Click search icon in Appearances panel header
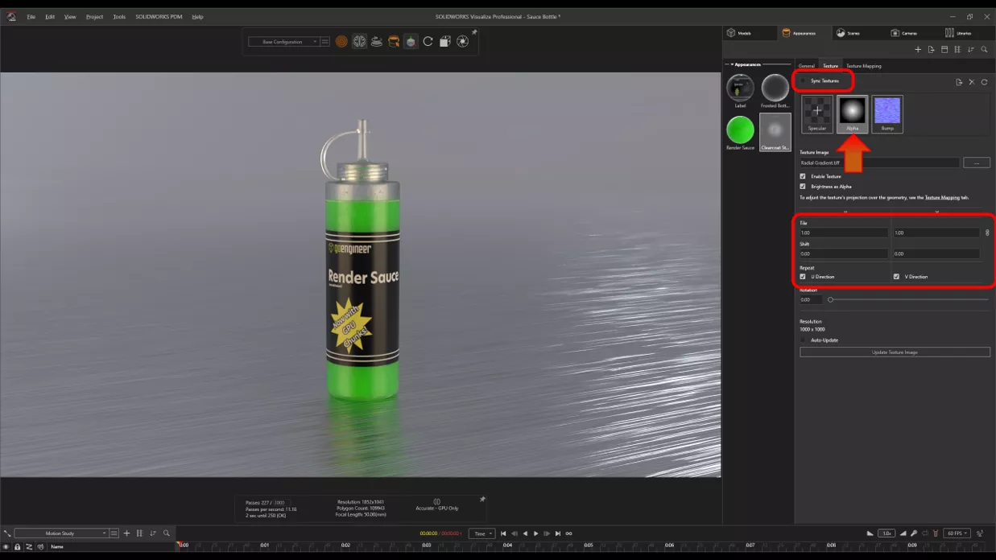 pos(984,50)
